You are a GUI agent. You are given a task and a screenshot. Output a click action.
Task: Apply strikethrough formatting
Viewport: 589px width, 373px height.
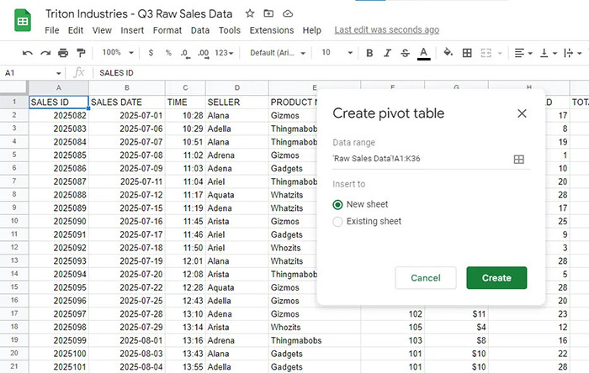(406, 53)
